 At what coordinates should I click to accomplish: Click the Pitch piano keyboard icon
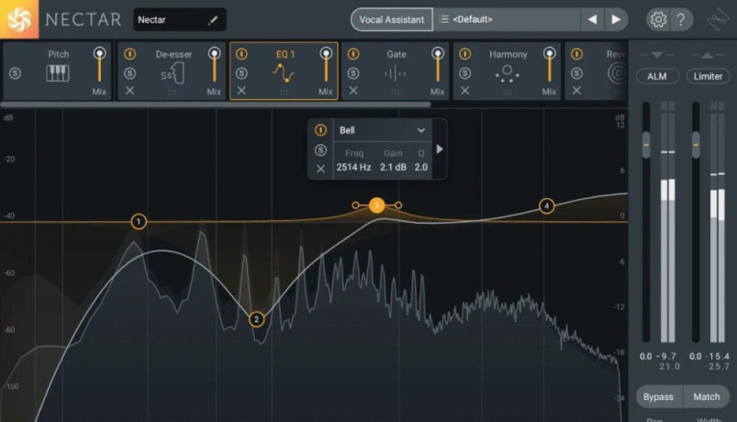pyautogui.click(x=58, y=73)
